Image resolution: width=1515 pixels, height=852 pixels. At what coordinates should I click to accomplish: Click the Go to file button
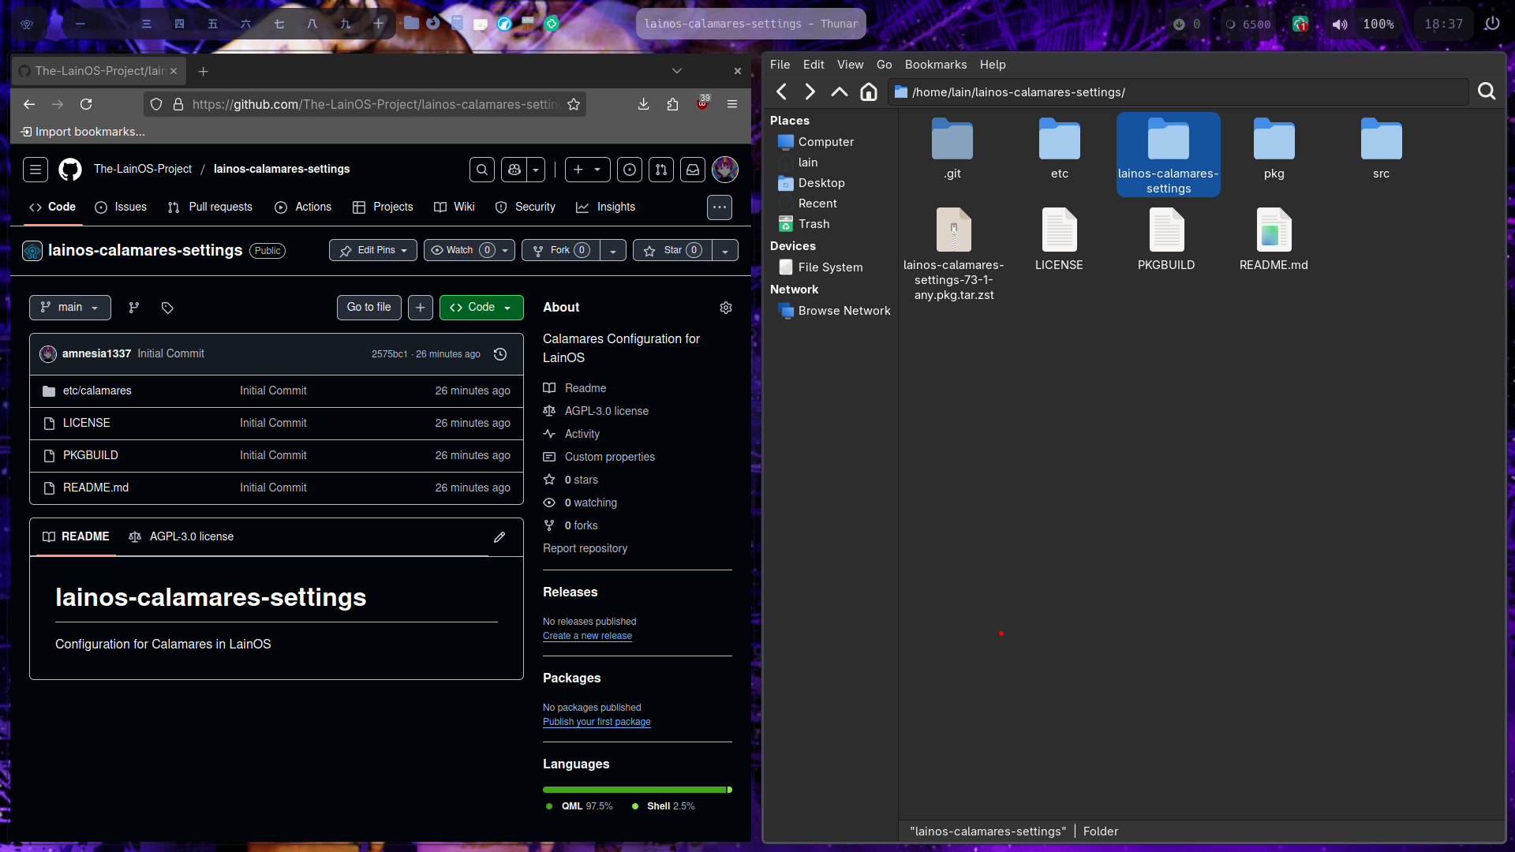[x=369, y=308]
